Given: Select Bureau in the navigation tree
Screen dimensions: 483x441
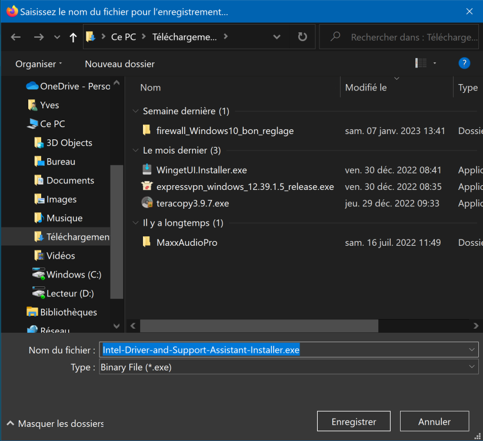Looking at the screenshot, I should pos(61,162).
